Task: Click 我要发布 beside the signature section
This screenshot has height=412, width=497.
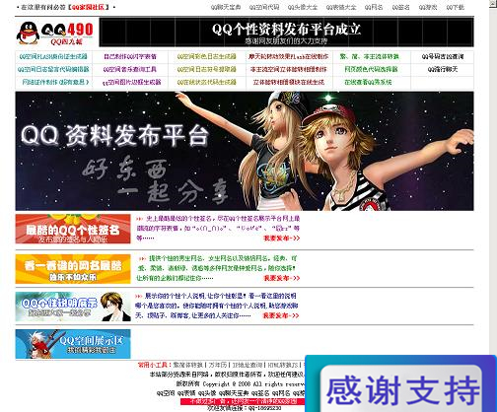Action: pyautogui.click(x=282, y=239)
